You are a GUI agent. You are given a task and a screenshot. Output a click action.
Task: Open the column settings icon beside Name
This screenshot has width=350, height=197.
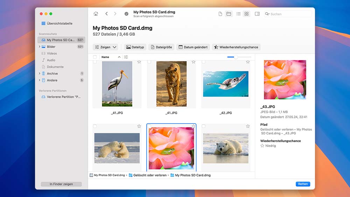[126, 57]
